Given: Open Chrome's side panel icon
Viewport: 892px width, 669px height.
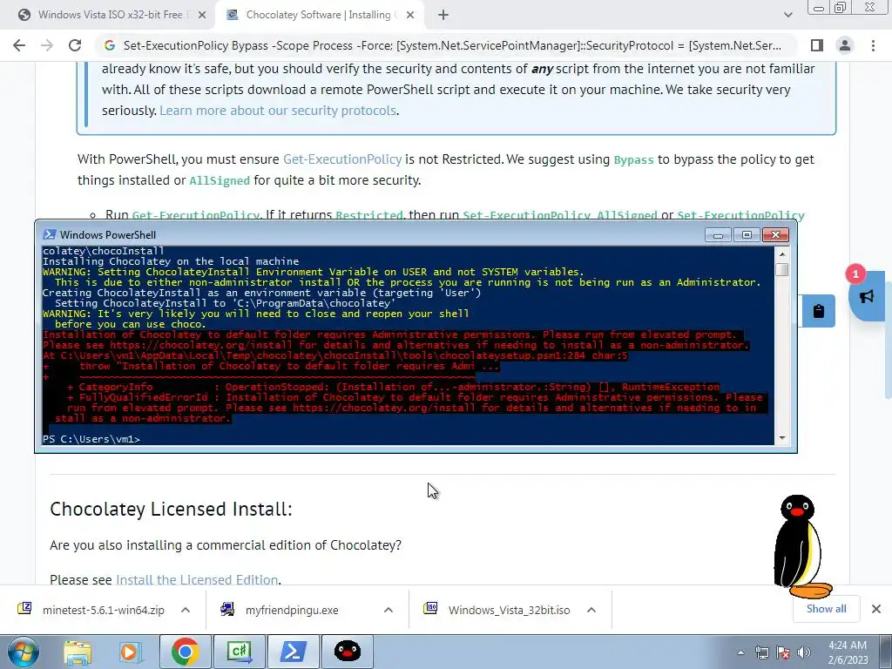Looking at the screenshot, I should pyautogui.click(x=817, y=45).
